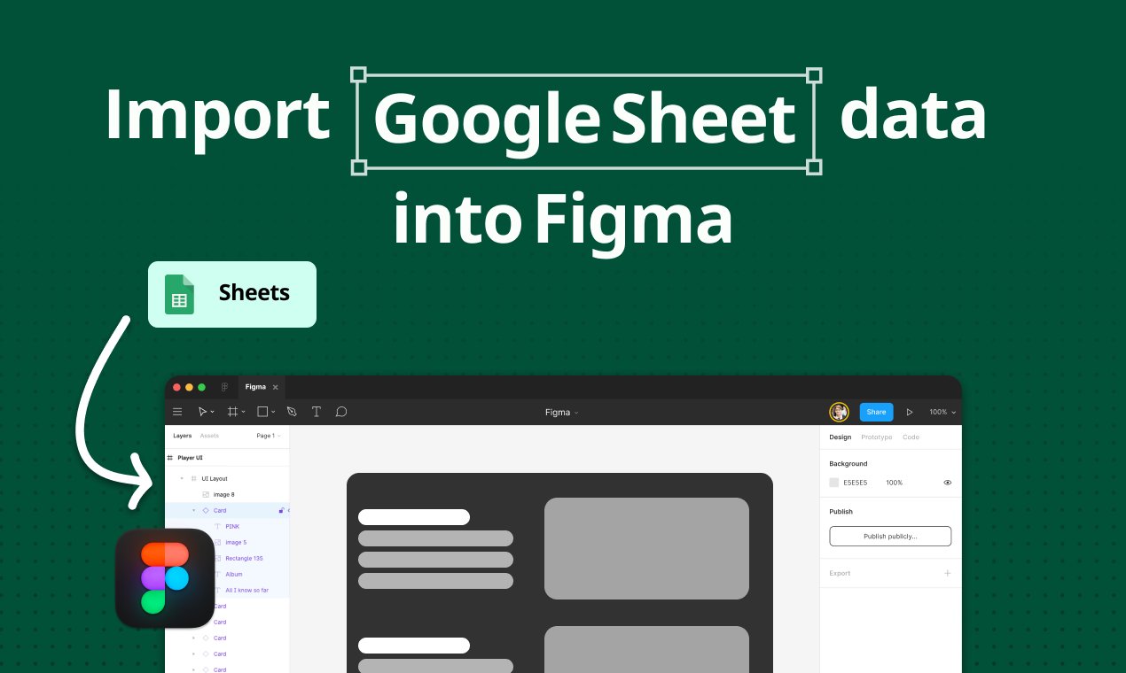Select the Pen tool
Viewport: 1126px width, 673px height.
[x=292, y=411]
